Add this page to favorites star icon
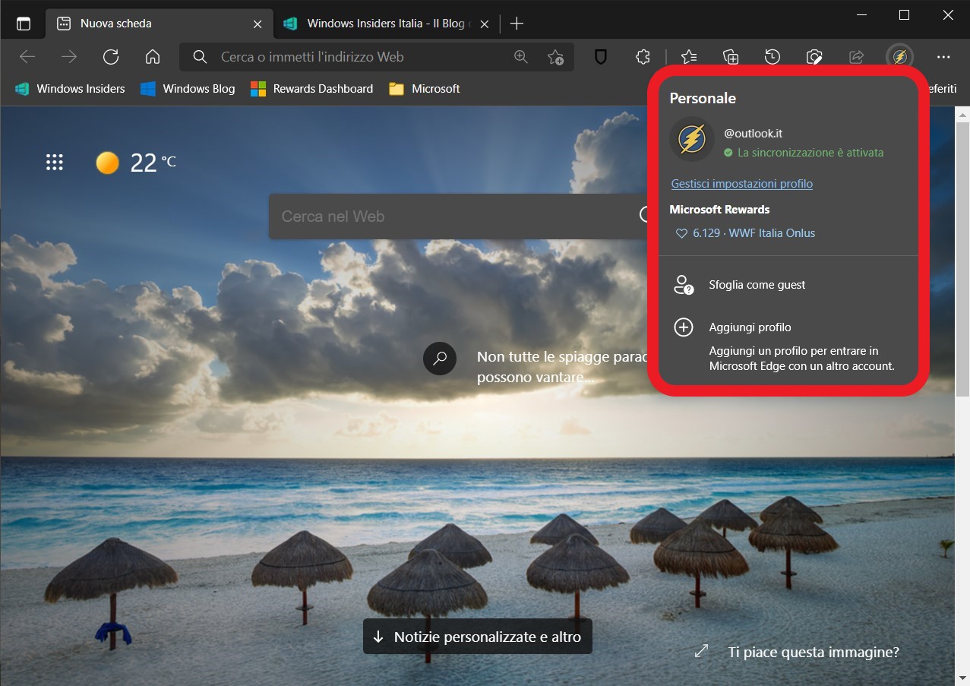The width and height of the screenshot is (970, 686). [555, 57]
